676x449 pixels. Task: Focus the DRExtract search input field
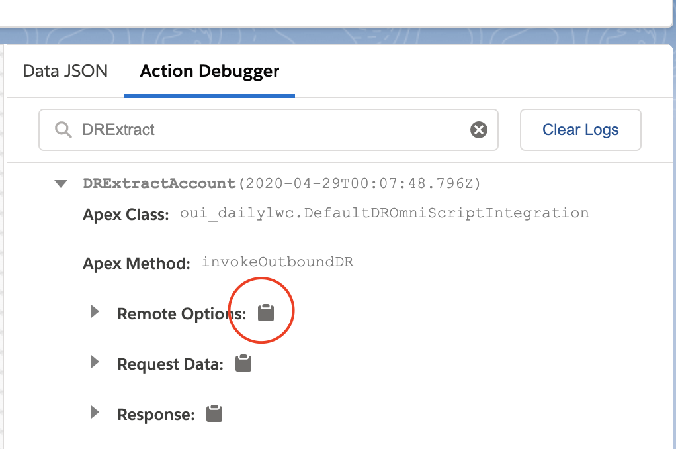coord(268,130)
